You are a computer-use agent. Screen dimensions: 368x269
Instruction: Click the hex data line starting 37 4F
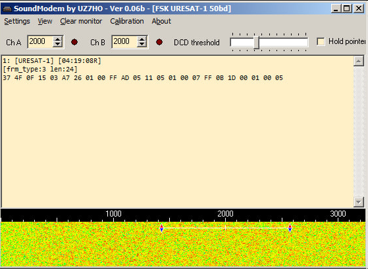tap(143, 78)
